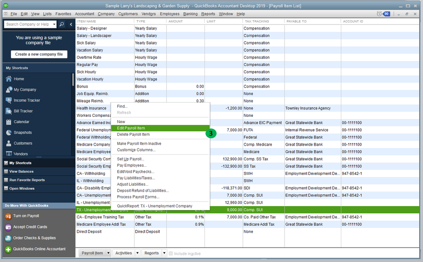Click the View Balances sidebar section
Image resolution: width=423 pixels, height=262 pixels.
(21, 171)
